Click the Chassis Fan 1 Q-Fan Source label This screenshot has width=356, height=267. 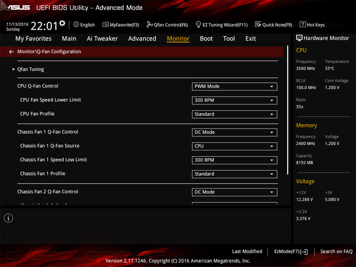(x=50, y=146)
